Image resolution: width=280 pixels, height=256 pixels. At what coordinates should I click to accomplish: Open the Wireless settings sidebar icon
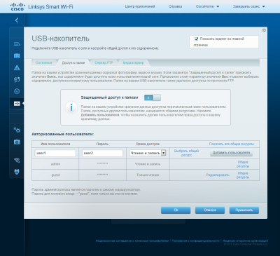point(17,161)
